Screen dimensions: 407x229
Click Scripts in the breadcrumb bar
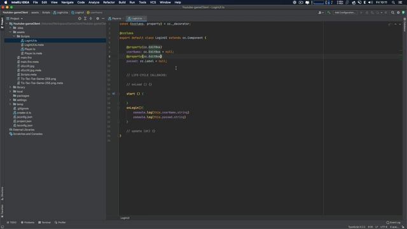46,13
